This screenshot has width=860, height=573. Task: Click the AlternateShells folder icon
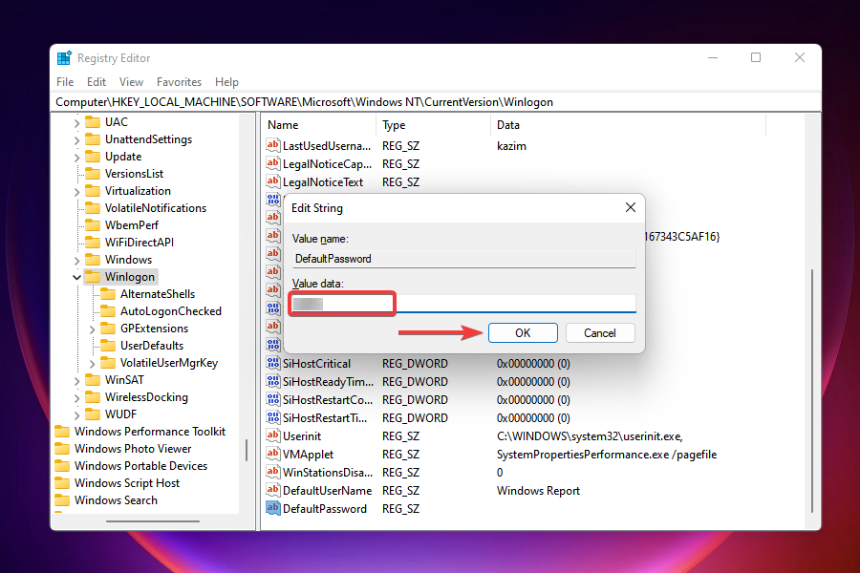108,294
